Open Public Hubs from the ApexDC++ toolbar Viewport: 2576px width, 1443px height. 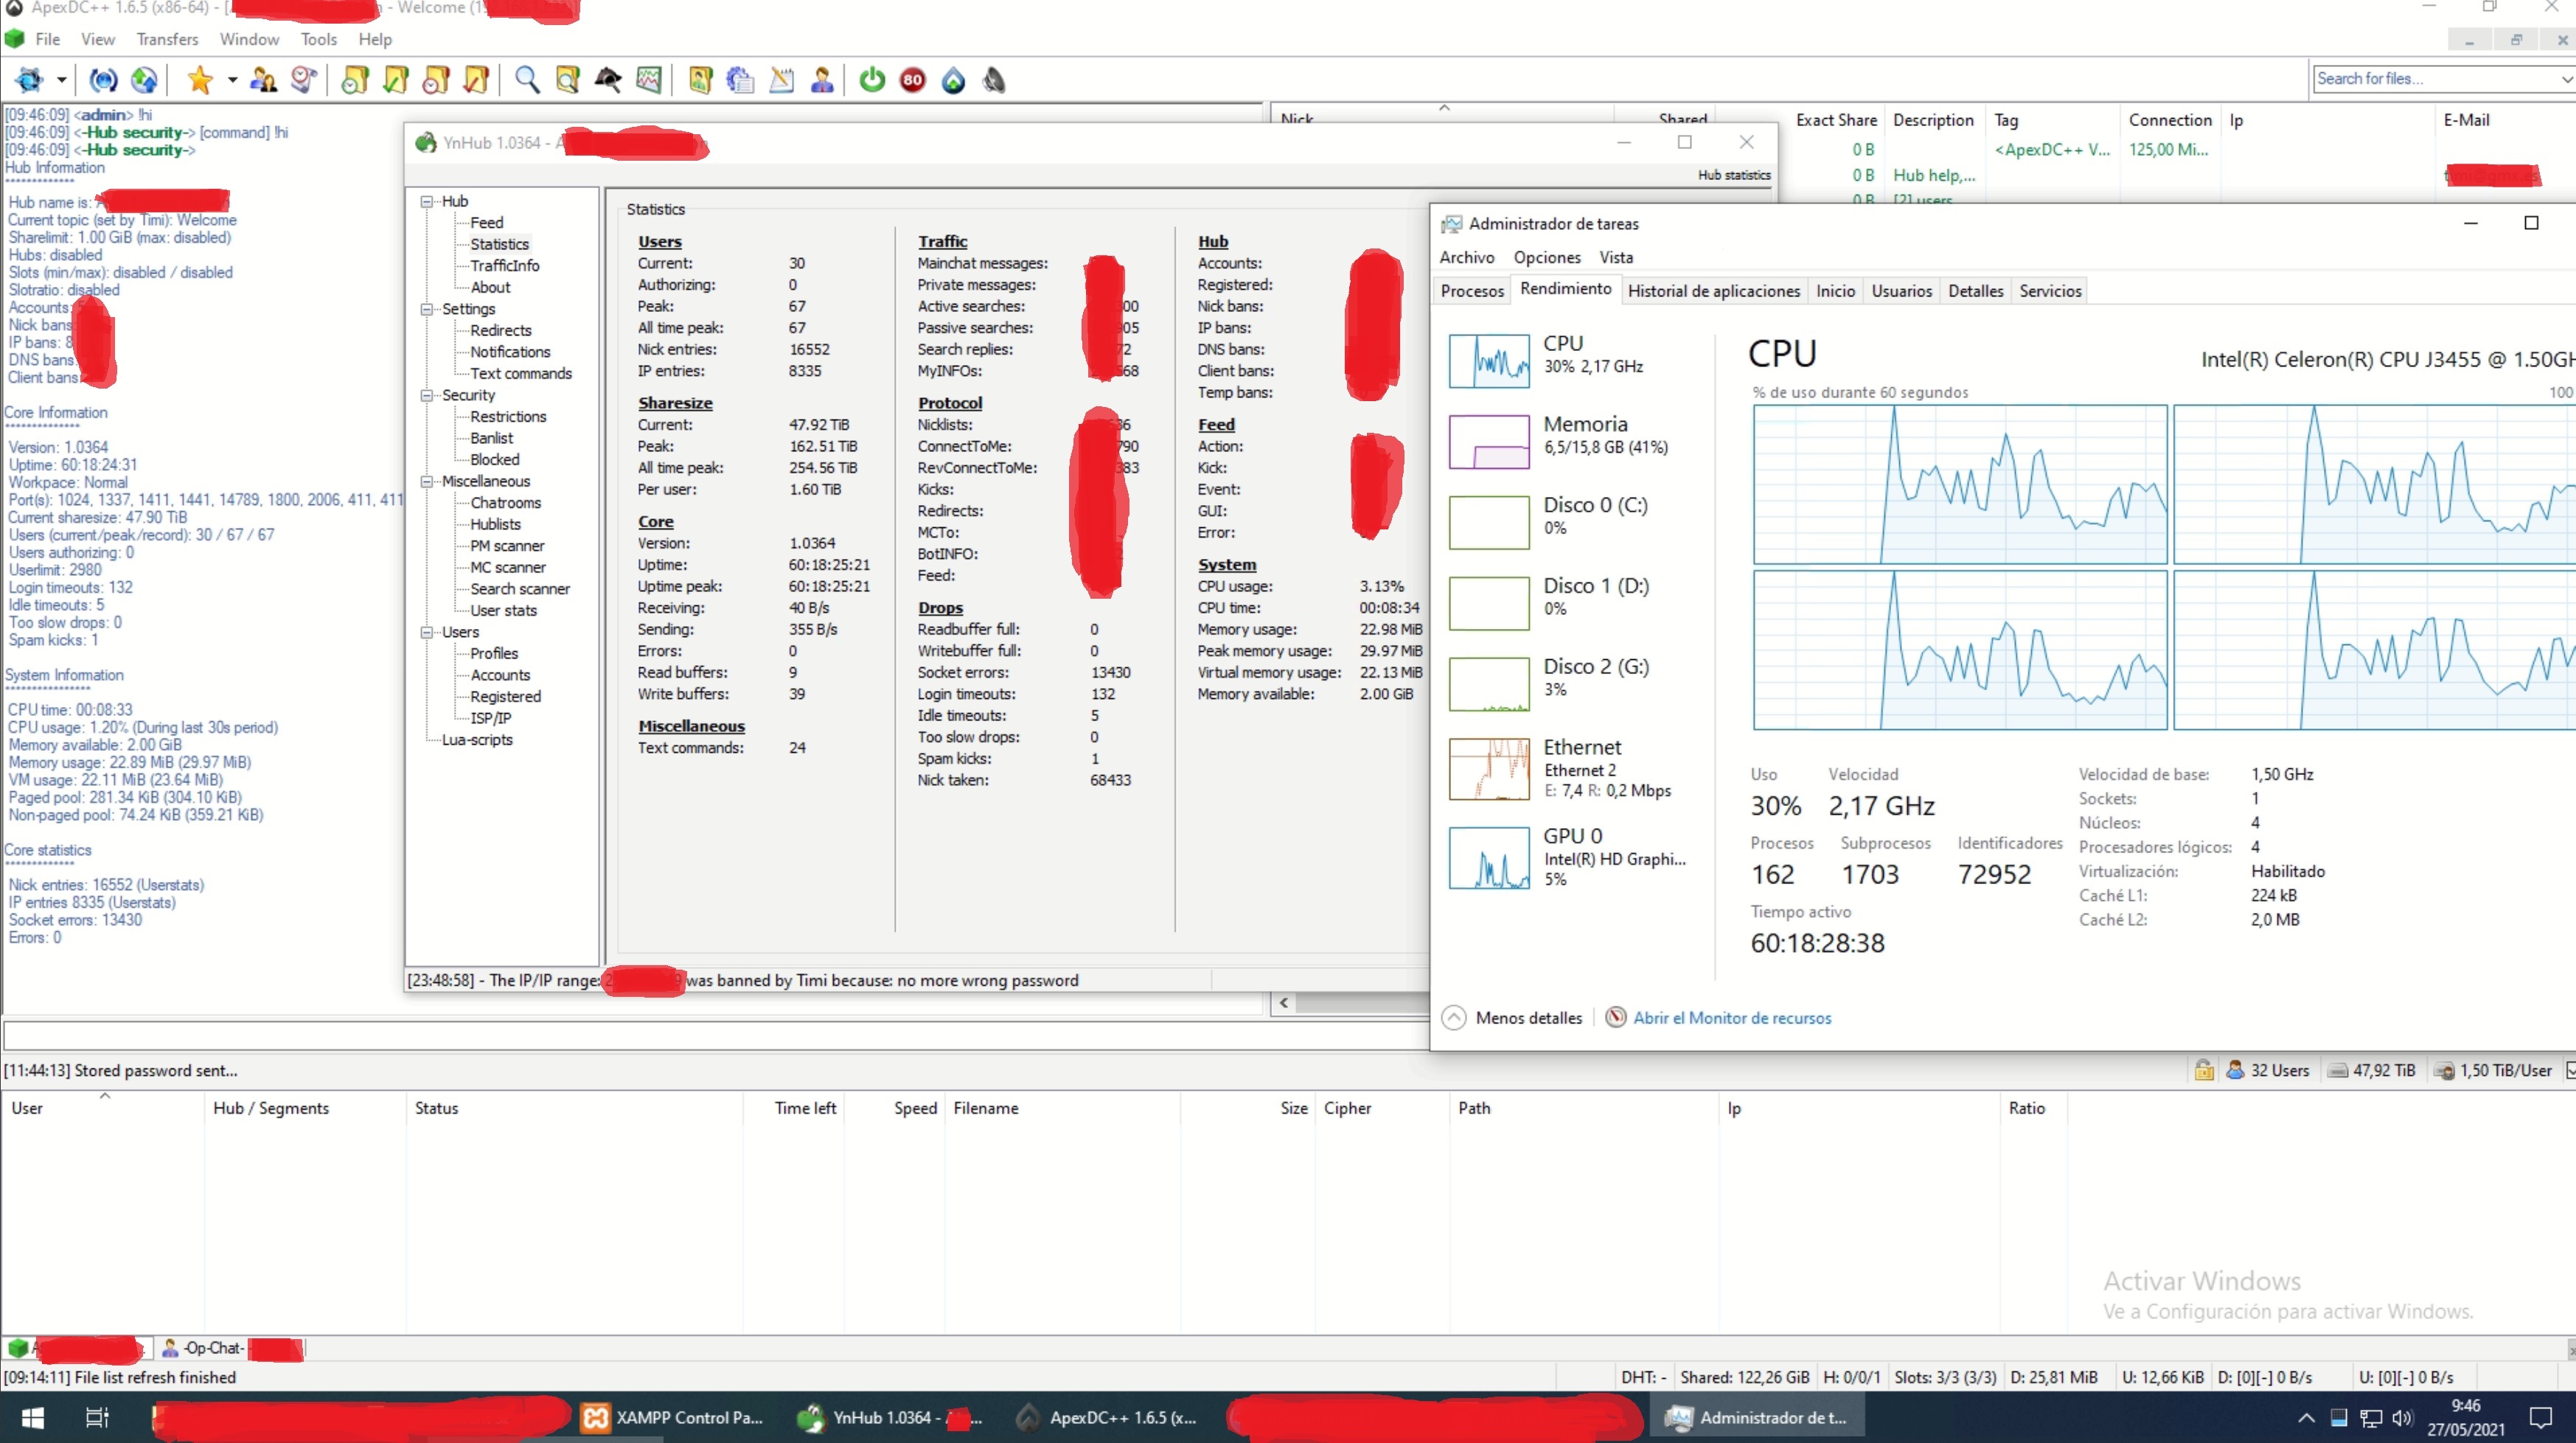[29, 80]
